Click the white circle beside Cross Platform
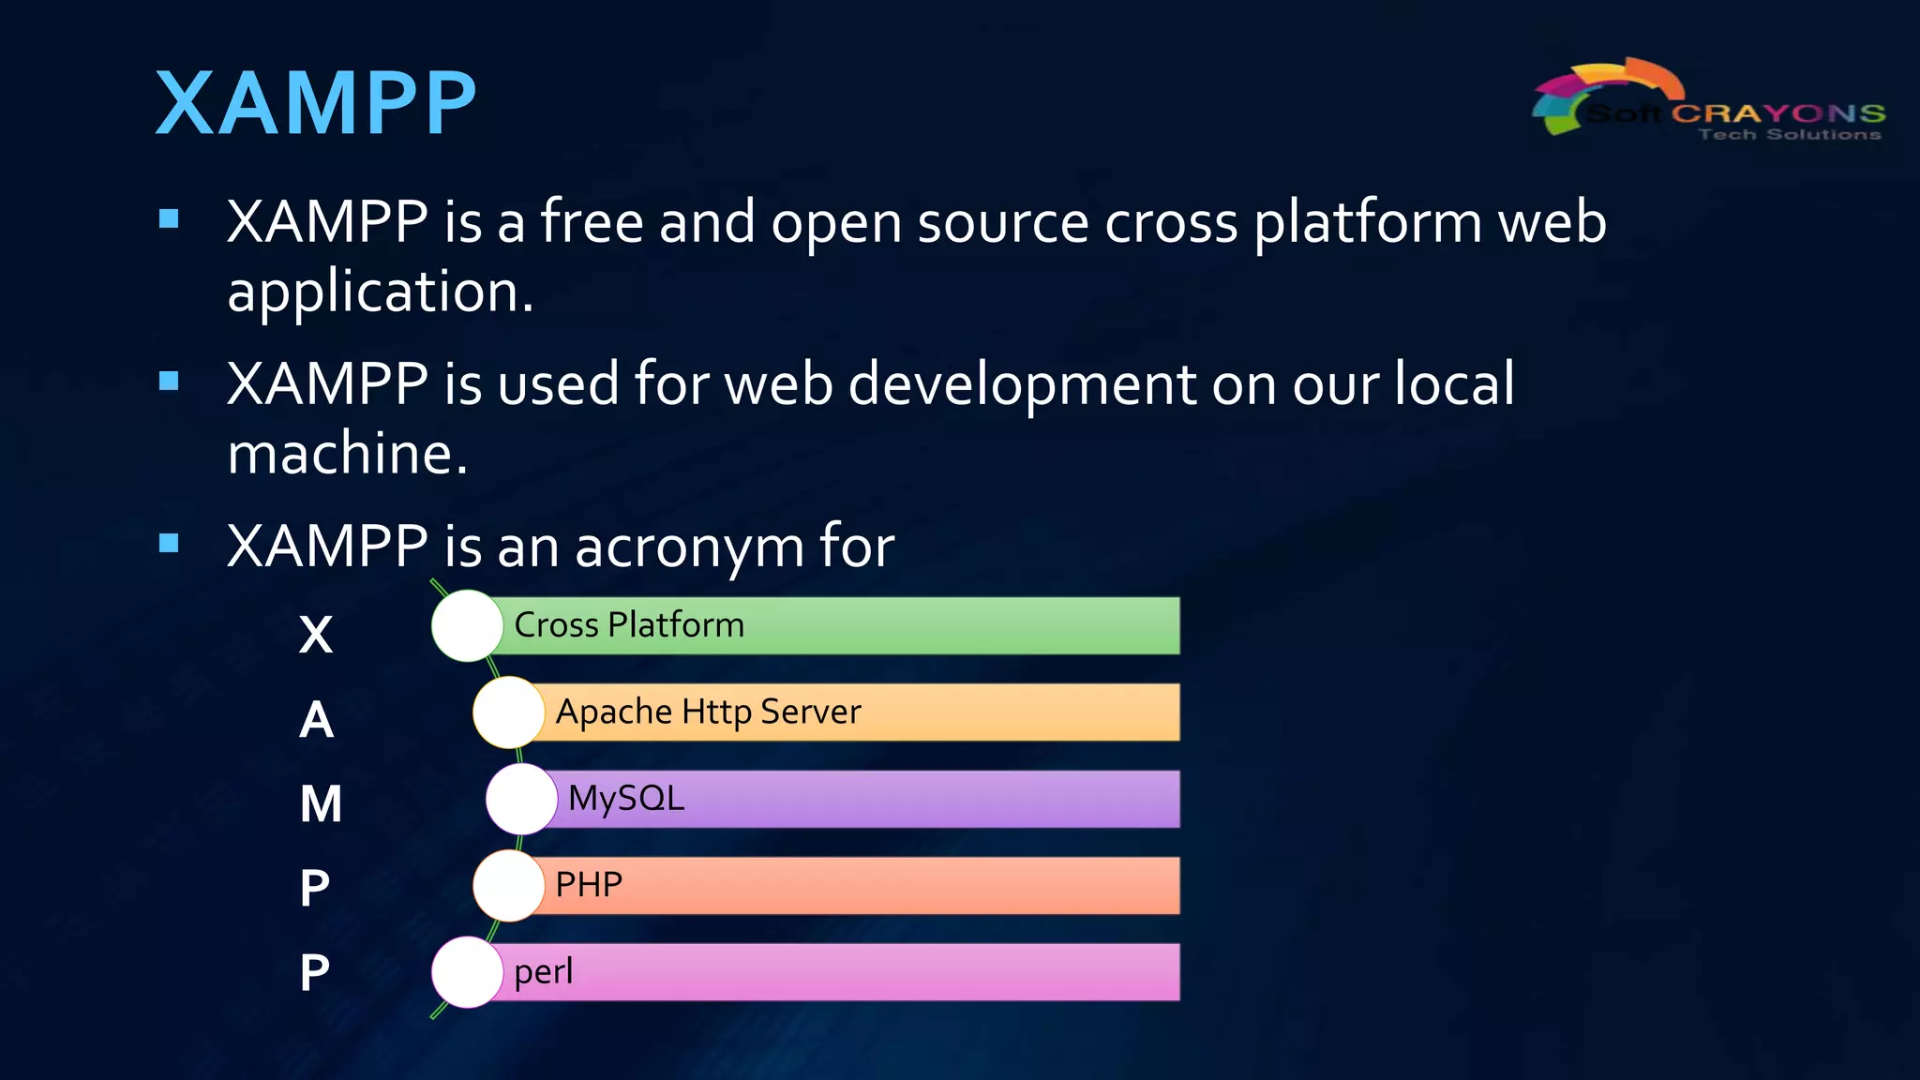This screenshot has height=1080, width=1920. click(467, 625)
